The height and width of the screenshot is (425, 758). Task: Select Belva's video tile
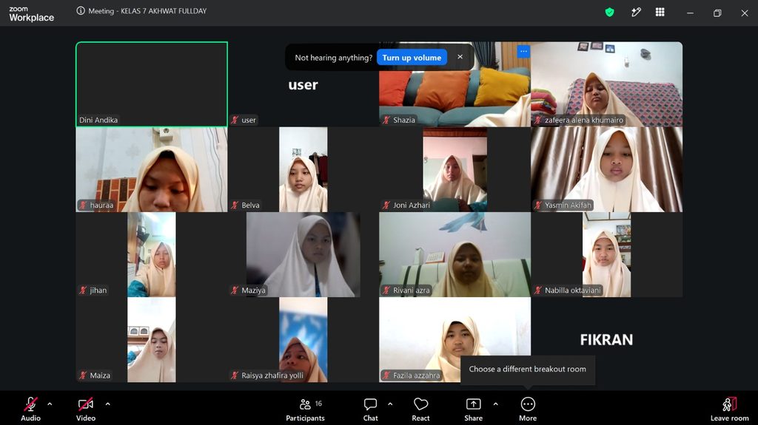coord(303,169)
